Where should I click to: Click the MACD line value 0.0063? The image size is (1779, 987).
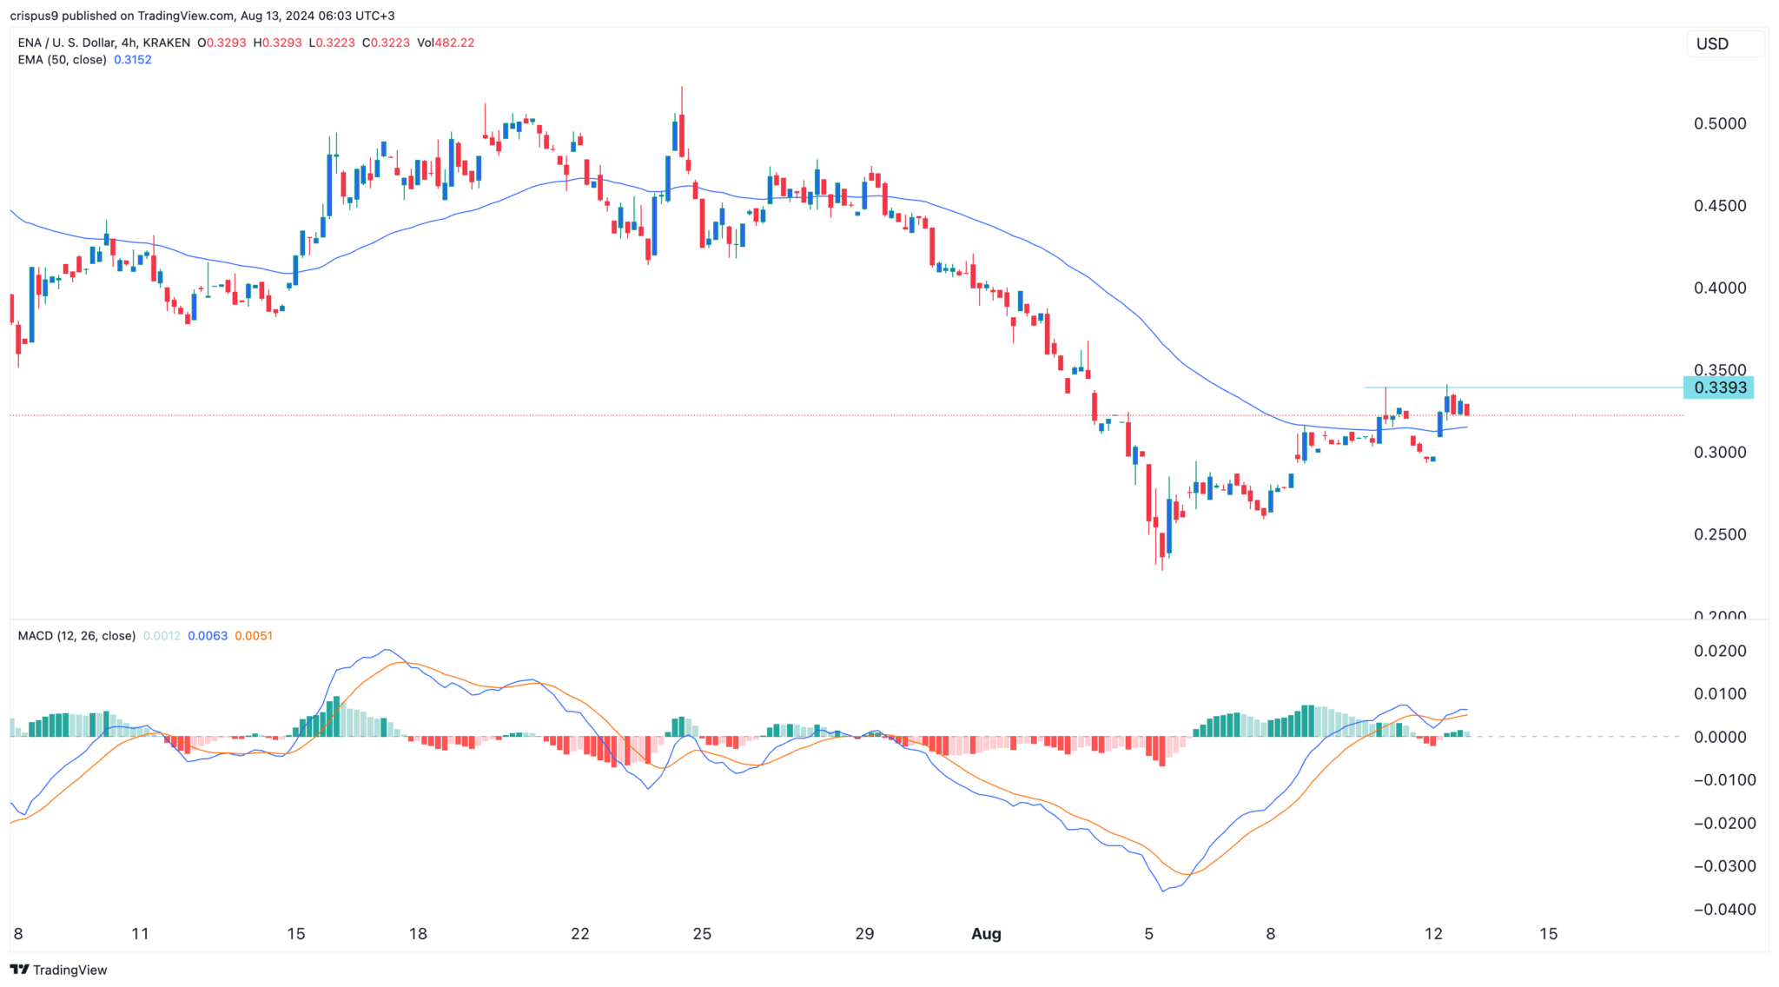[208, 636]
